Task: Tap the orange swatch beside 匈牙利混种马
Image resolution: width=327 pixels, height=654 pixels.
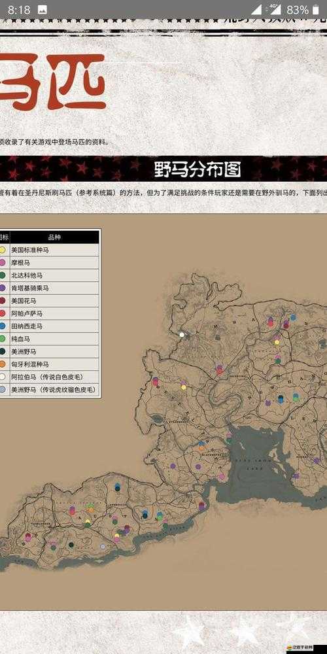Action: 3,364
